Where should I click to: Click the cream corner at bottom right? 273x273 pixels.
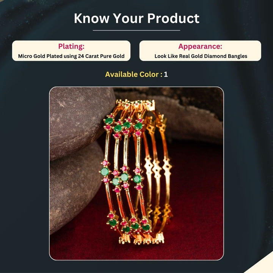[263, 267]
